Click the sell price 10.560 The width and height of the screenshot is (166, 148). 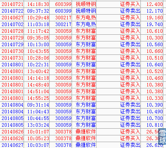click(155, 45)
